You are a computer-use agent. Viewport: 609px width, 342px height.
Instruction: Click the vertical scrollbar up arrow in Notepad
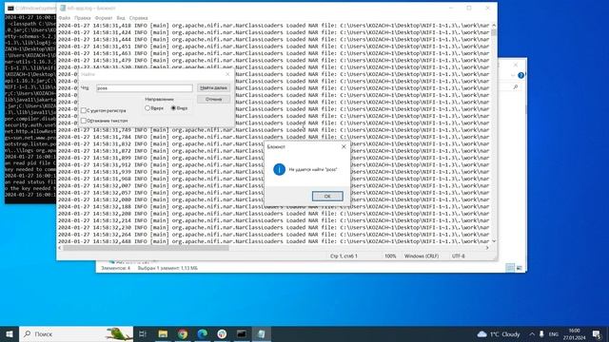click(494, 26)
